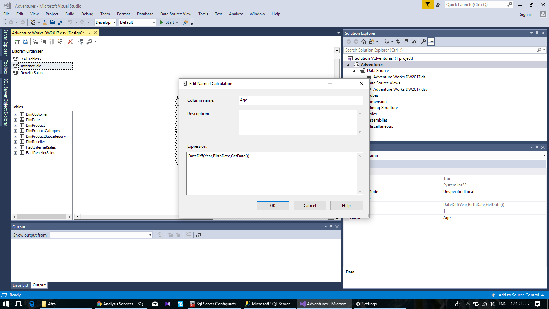Click Show All Files icon
This screenshot has width=549, height=309.
tap(413, 42)
